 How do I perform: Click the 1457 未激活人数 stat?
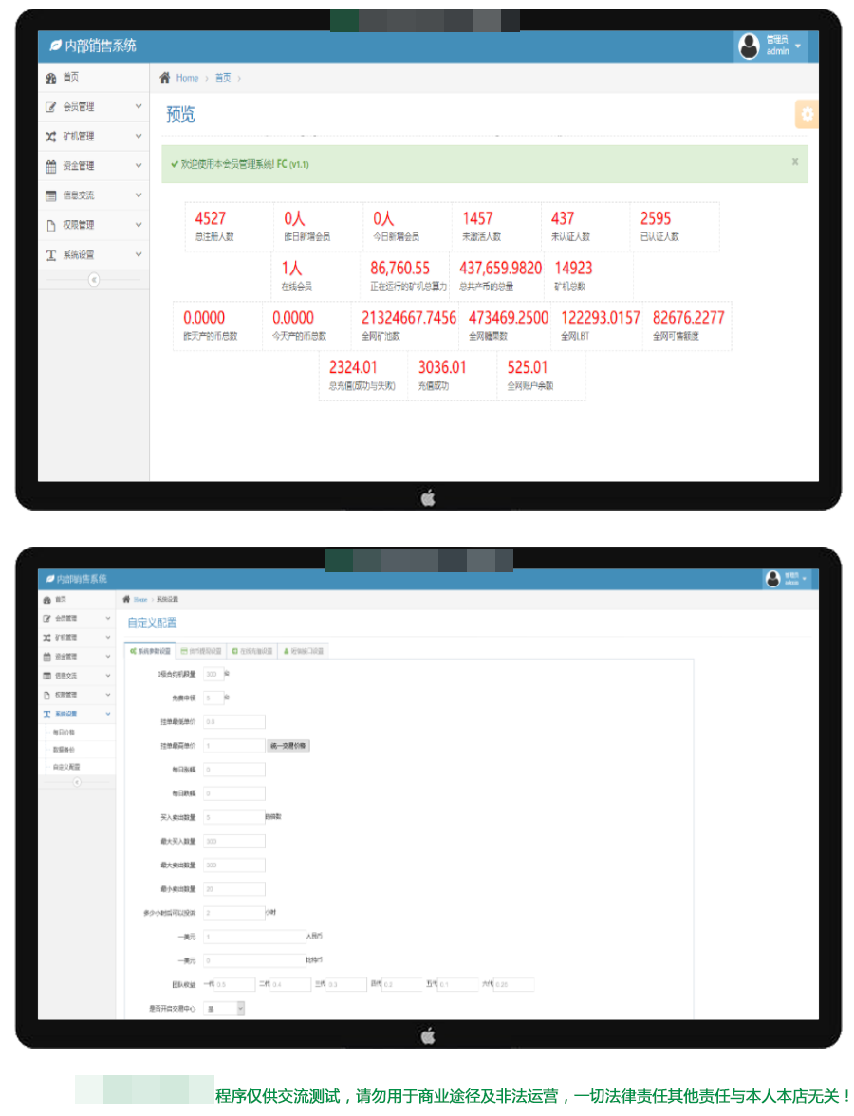pos(496,226)
